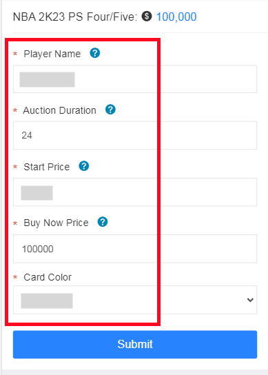Click the blue 100,000 price amount
The height and width of the screenshot is (375, 268).
click(176, 17)
